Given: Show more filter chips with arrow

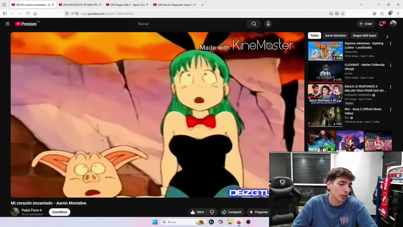Looking at the screenshot, I should pyautogui.click(x=387, y=37).
